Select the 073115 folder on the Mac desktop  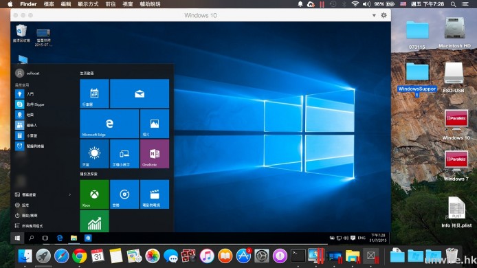pos(417,34)
